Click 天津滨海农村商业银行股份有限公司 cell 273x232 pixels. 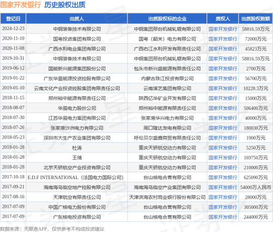pos(167,197)
